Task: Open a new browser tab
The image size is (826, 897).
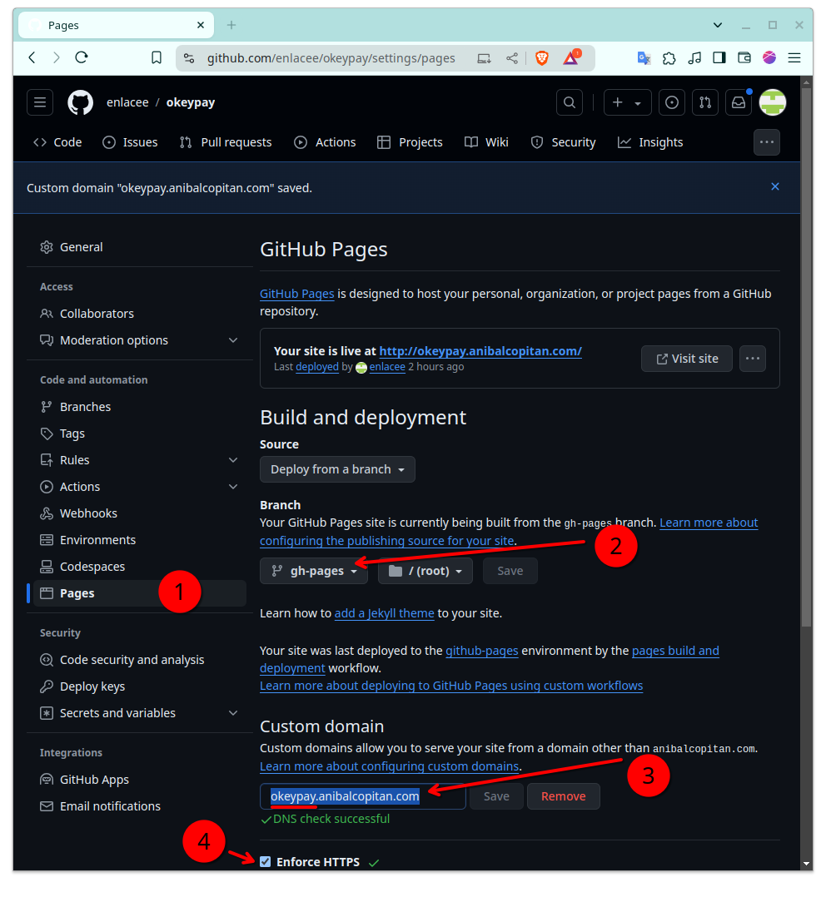Action: [x=231, y=25]
